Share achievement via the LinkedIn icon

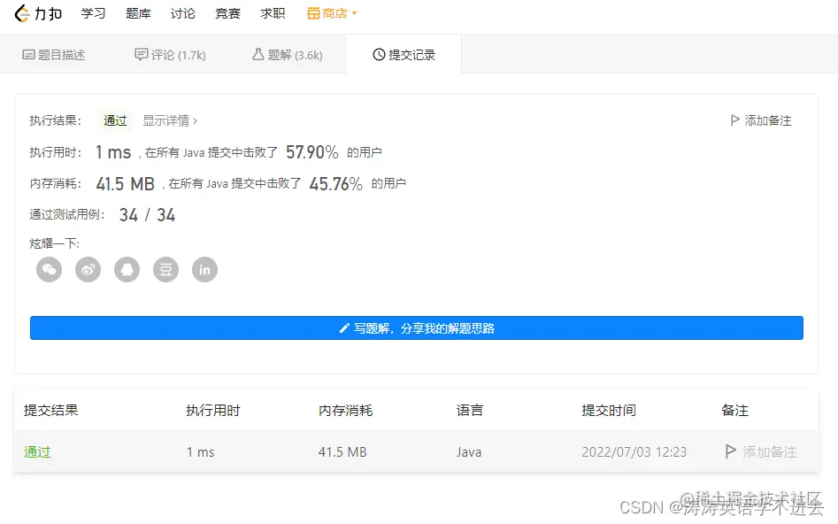tap(204, 270)
